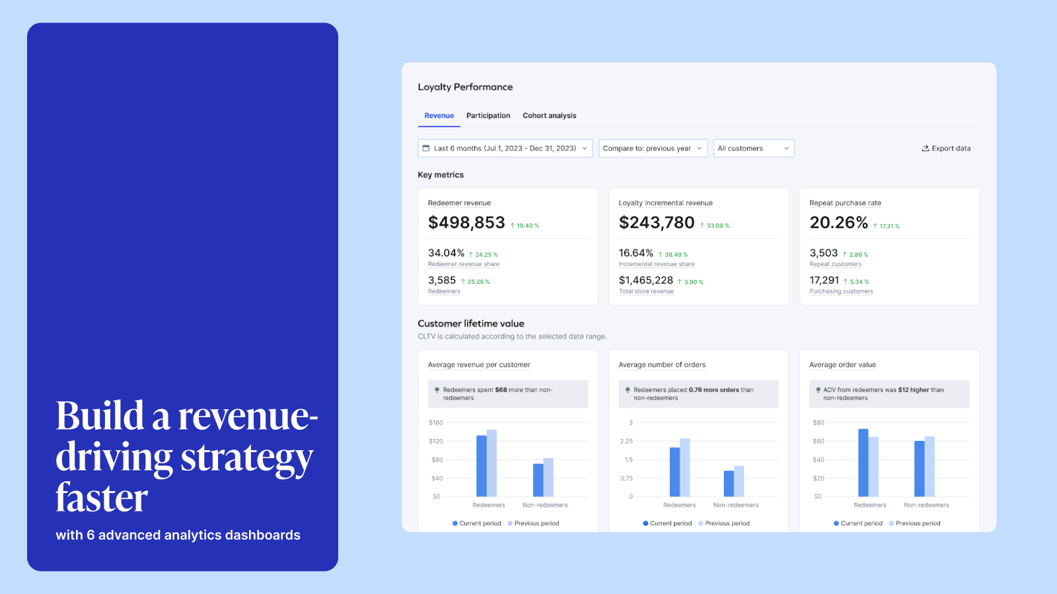Toggle Previous period legend in number of orders chart
The image size is (1057, 594).
pyautogui.click(x=724, y=523)
